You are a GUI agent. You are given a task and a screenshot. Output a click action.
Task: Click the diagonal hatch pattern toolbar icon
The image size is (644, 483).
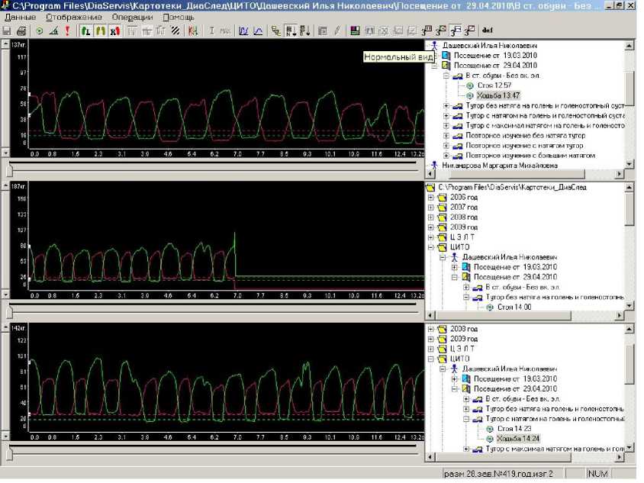(175, 31)
